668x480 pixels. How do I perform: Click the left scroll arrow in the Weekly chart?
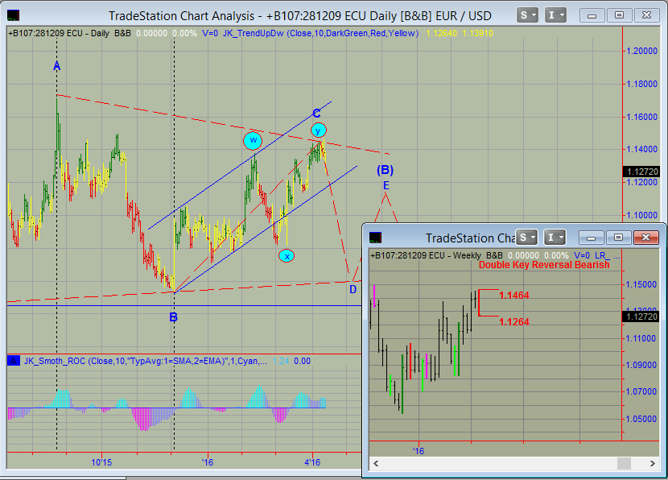pyautogui.click(x=376, y=463)
